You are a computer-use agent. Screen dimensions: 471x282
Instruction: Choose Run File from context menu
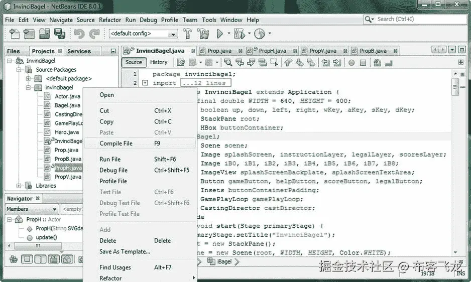(x=140, y=159)
